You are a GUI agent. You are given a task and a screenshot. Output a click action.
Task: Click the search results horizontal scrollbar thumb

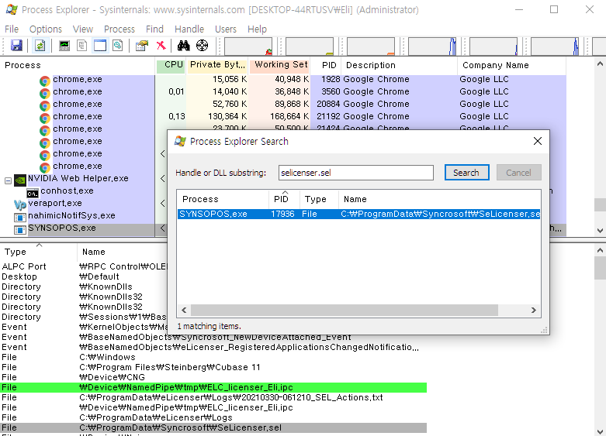pos(345,310)
